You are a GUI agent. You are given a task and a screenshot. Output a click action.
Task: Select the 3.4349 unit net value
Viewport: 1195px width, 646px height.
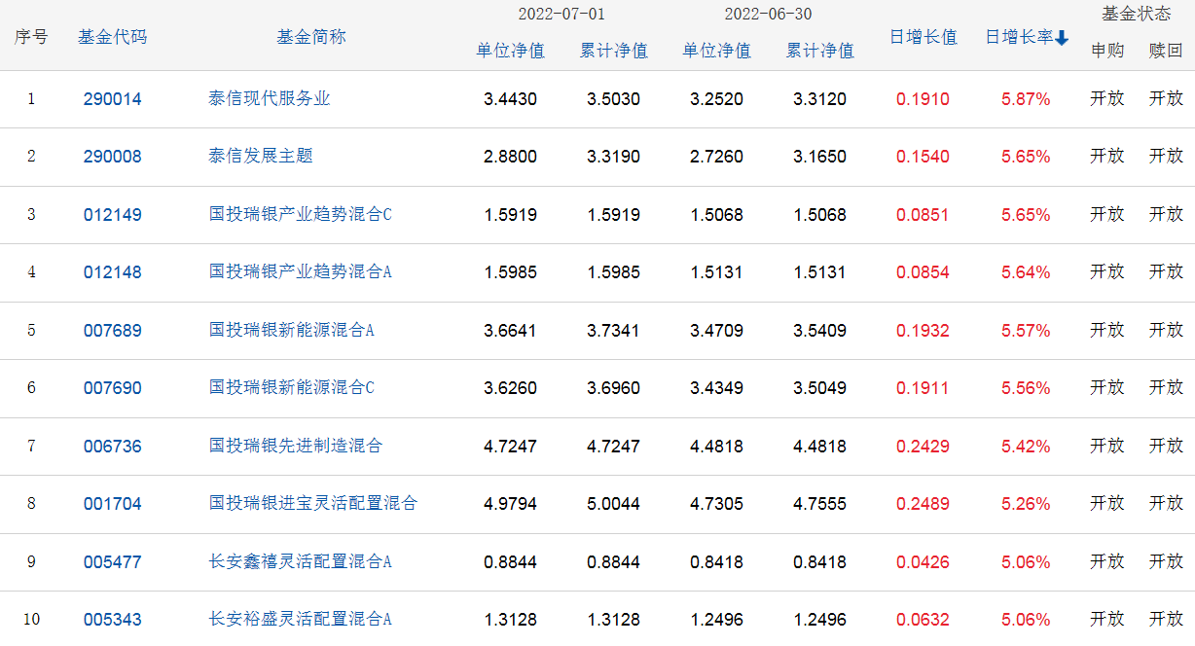pos(716,388)
